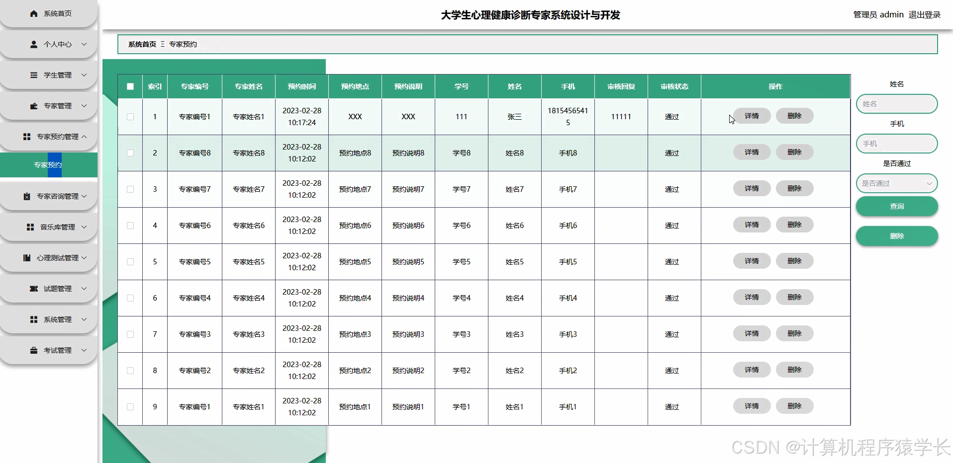This screenshot has height=463, width=953.
Task: Check the row 7 checkbox for 姓名3
Action: 130,334
